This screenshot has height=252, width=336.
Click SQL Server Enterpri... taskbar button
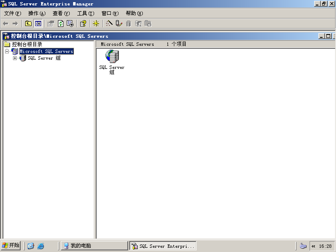pos(163,246)
